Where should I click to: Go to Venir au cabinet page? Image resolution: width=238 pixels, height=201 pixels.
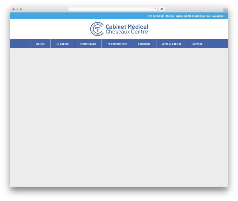click(x=171, y=44)
